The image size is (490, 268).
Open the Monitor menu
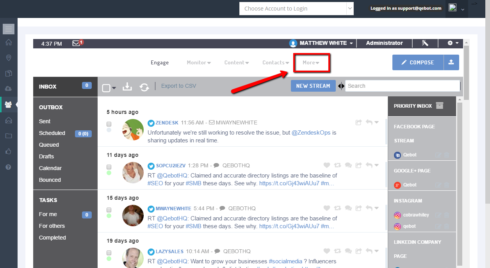[x=199, y=63]
